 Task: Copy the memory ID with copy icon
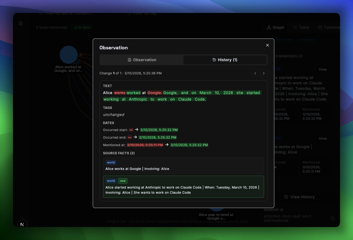point(333,218)
